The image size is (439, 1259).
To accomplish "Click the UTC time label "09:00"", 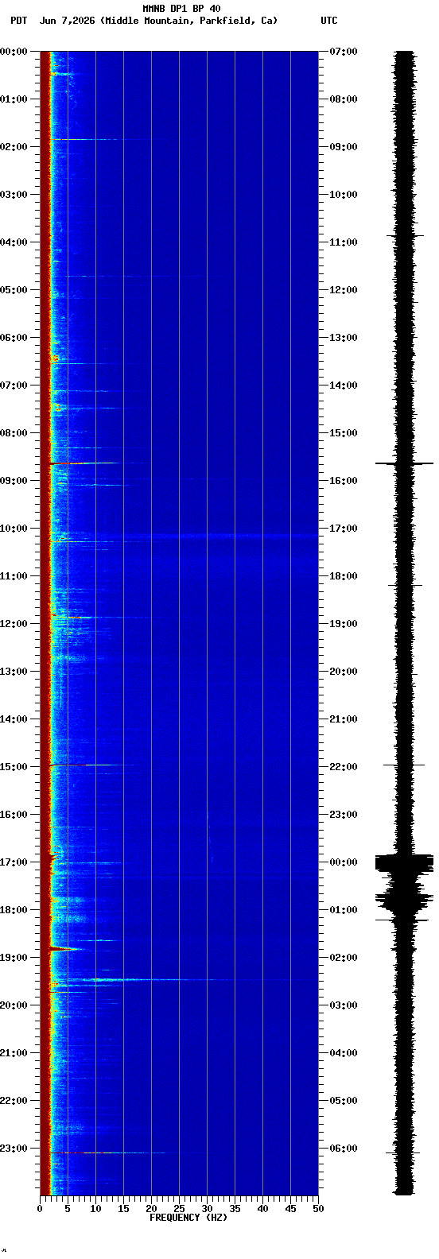I will click(344, 147).
